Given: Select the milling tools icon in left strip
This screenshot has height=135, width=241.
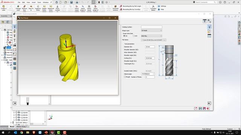Looking at the screenshot, I should (15, 26).
